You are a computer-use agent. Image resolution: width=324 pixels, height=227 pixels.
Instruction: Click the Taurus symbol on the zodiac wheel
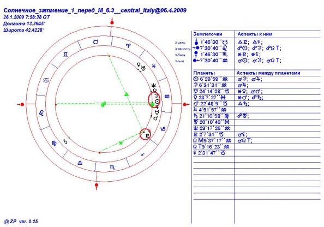(x=95, y=42)
